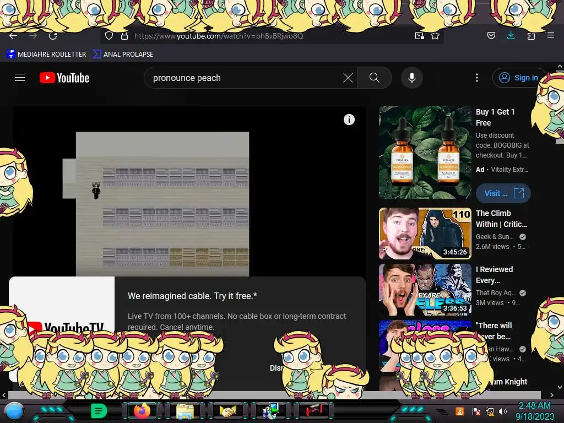Screen dimensions: 564x423
Task: Open picture-in-picture icon in address bar
Action: [419, 36]
